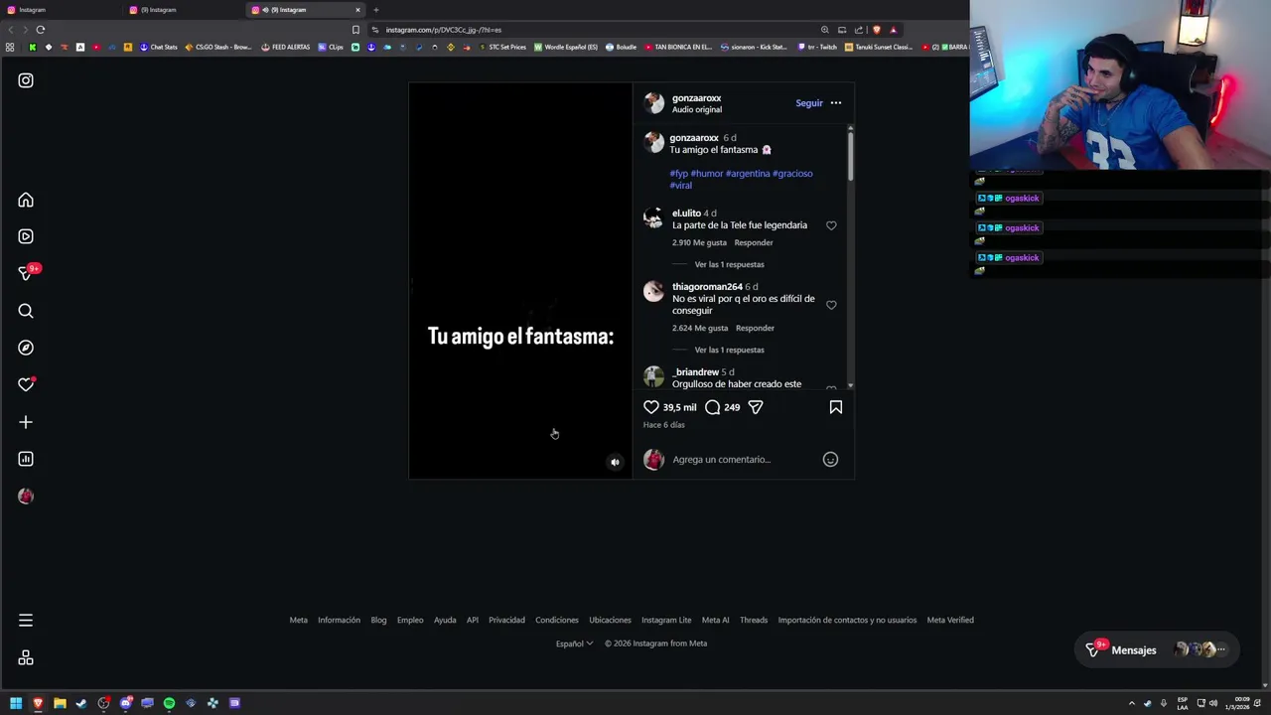
Task: Share the post with paper plane icon
Action: coord(756,407)
